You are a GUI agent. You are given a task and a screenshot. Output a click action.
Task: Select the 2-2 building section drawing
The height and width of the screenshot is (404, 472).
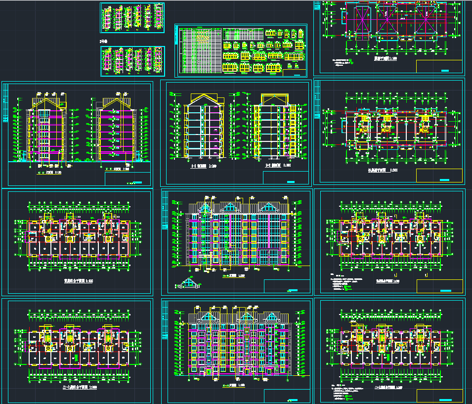[x=274, y=126]
